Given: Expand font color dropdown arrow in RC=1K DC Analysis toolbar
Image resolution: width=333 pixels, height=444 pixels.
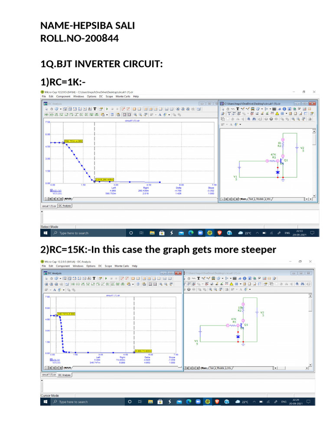Looking at the screenshot, I should (x=170, y=114).
